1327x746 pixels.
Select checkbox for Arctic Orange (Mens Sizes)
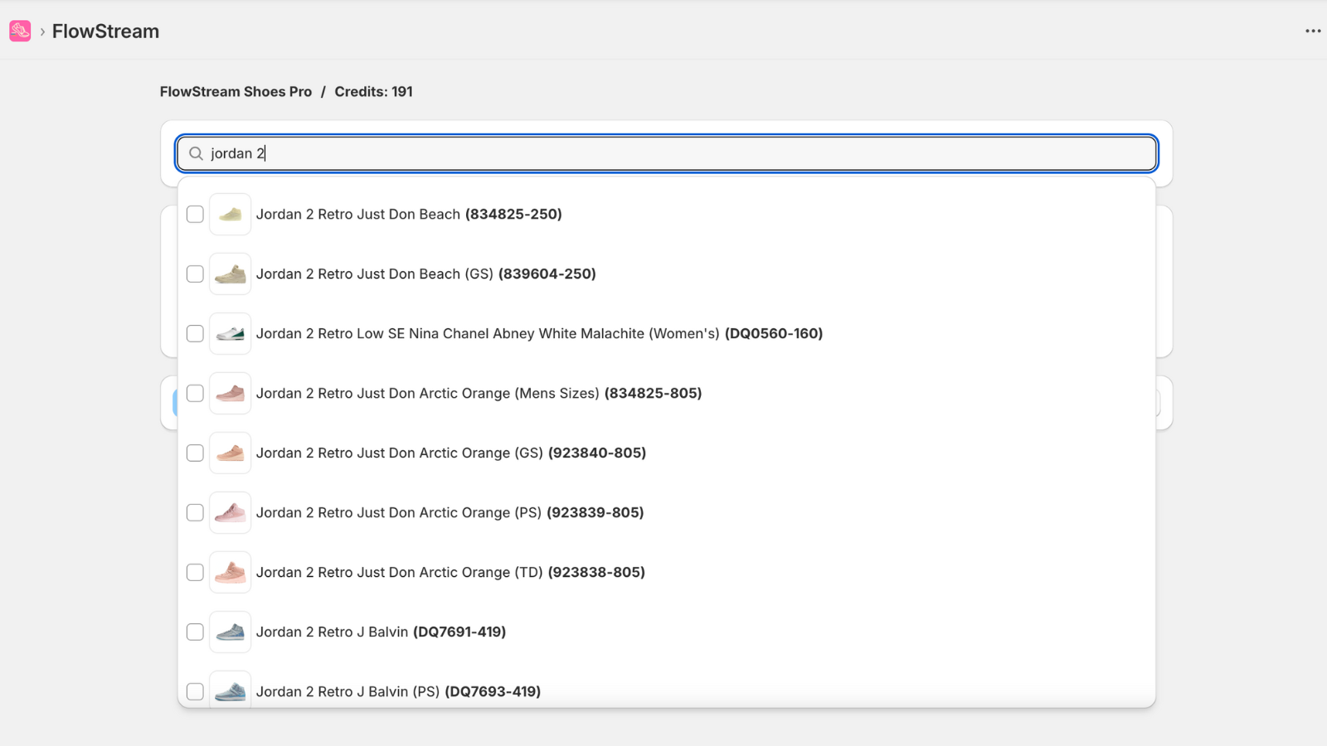195,393
